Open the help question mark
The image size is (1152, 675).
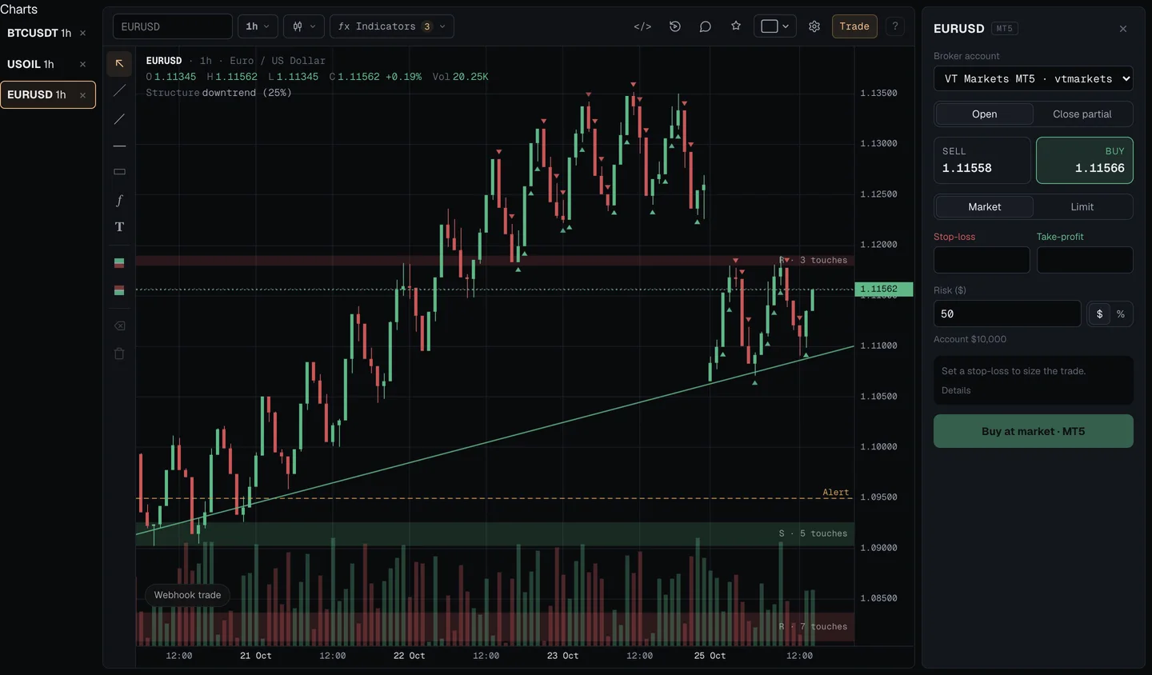[895, 26]
